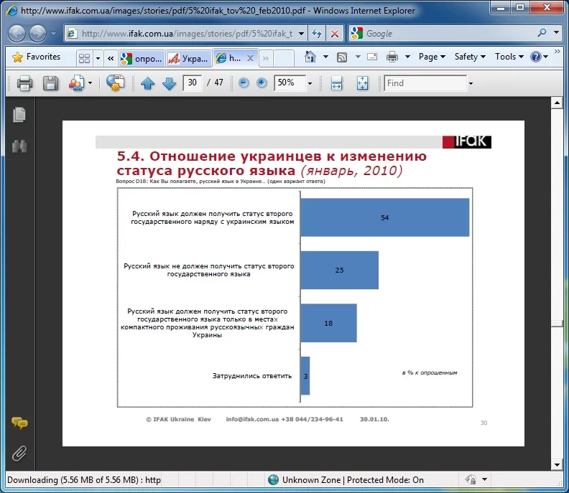Viewport: 569px width, 493px height.
Task: Go forward with the browser Forward button
Action: pos(38,33)
